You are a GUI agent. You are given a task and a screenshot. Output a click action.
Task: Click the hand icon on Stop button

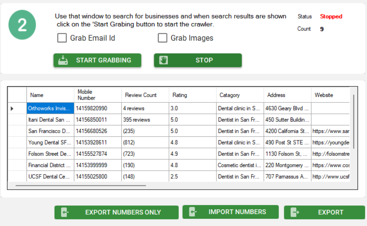click(x=164, y=60)
